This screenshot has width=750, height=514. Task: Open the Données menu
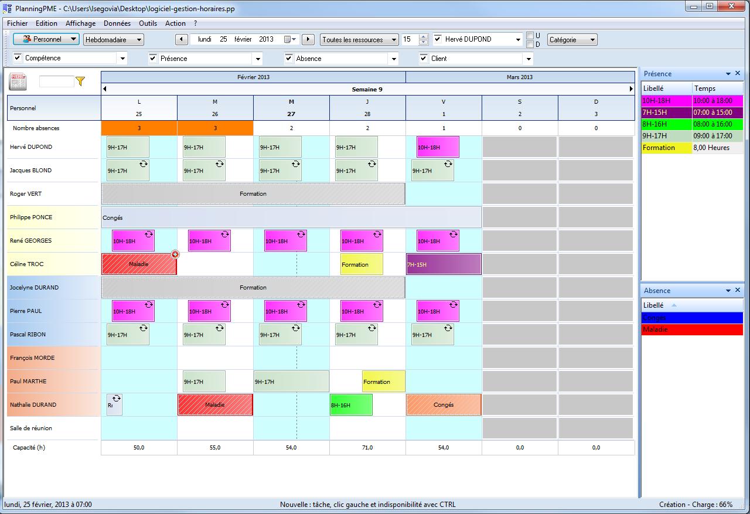[x=117, y=23]
